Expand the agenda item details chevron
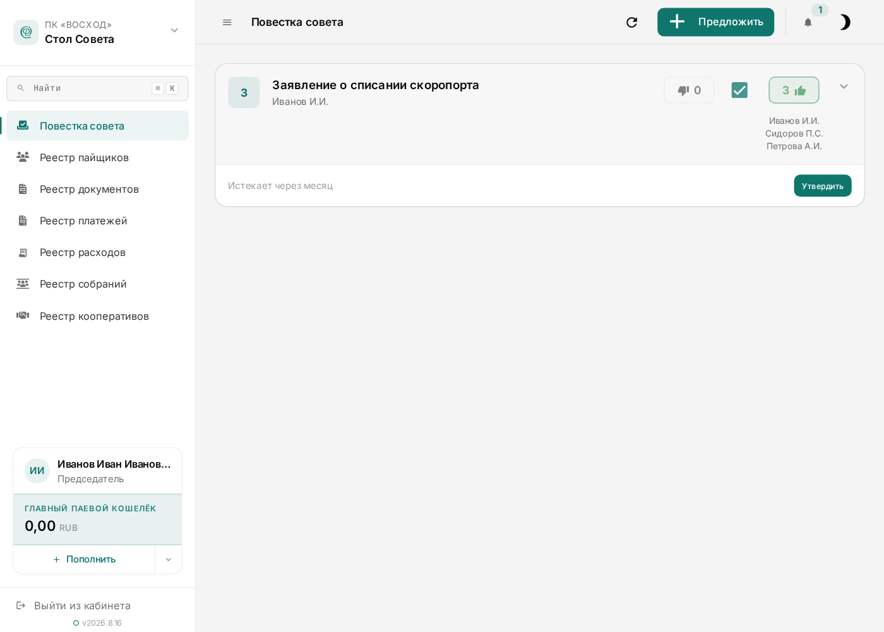884x632 pixels. 844,87
